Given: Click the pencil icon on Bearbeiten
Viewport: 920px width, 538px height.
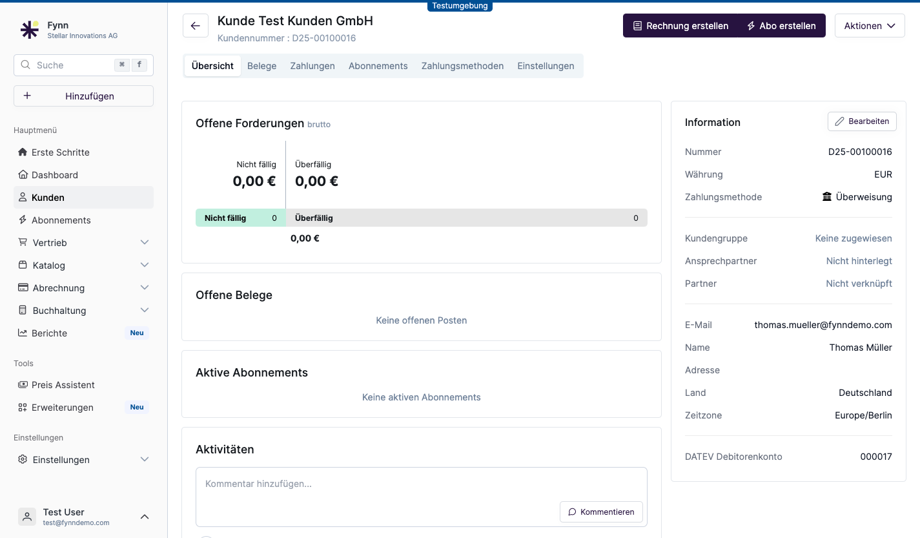Looking at the screenshot, I should 839,121.
